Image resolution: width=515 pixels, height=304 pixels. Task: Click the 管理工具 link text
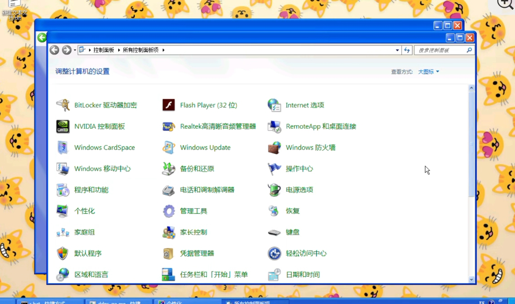(x=194, y=211)
